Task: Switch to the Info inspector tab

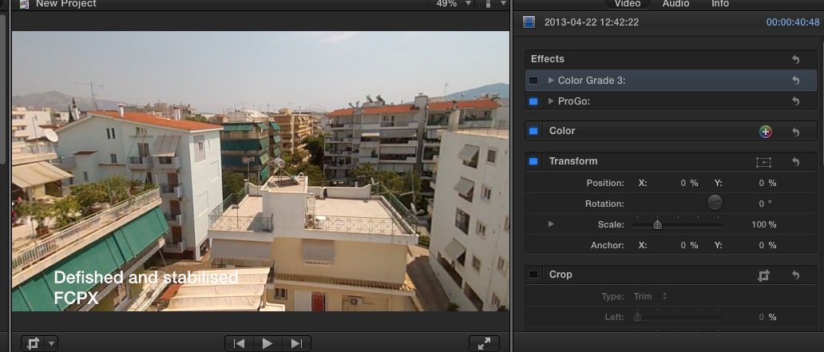Action: (x=720, y=4)
